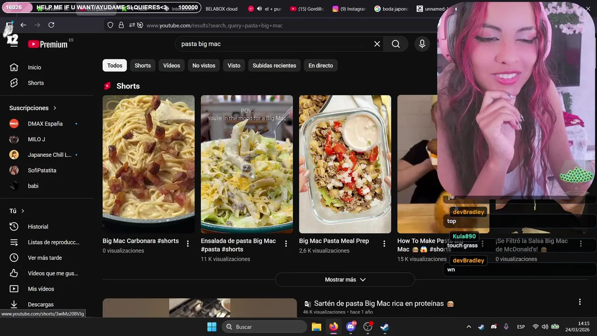Filter results by Shorts chip
The height and width of the screenshot is (336, 597).
pos(143,65)
